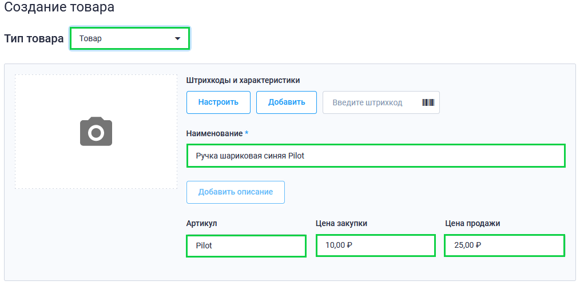Click the Наименование field label

pyautogui.click(x=214, y=133)
